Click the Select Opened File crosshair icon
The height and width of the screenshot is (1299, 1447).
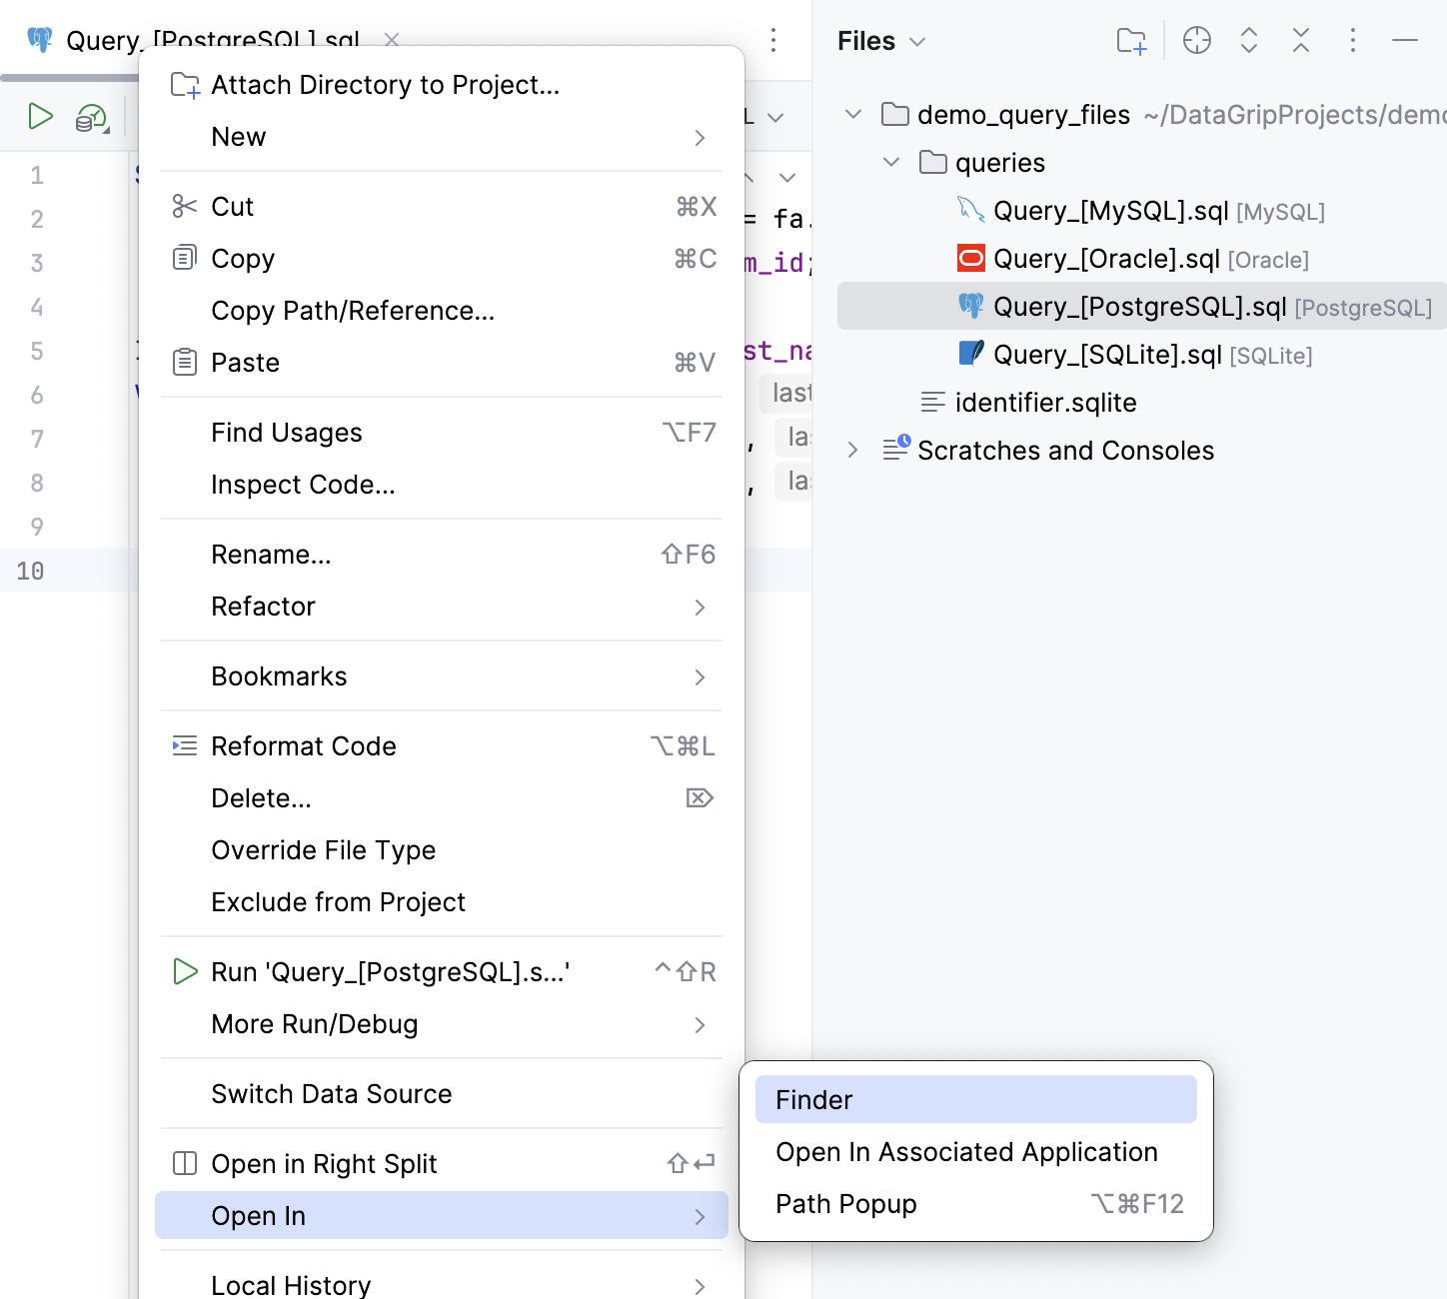tap(1196, 41)
